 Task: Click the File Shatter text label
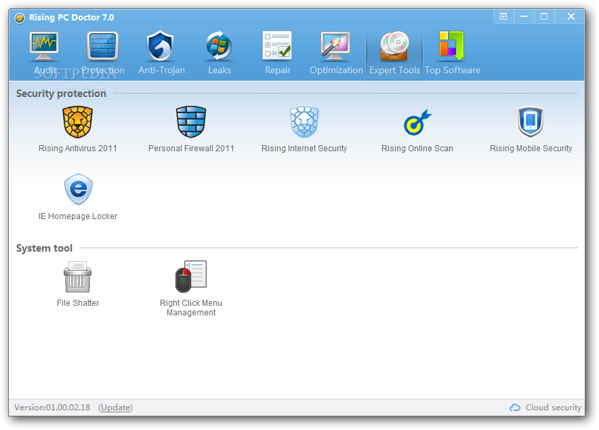tap(77, 303)
